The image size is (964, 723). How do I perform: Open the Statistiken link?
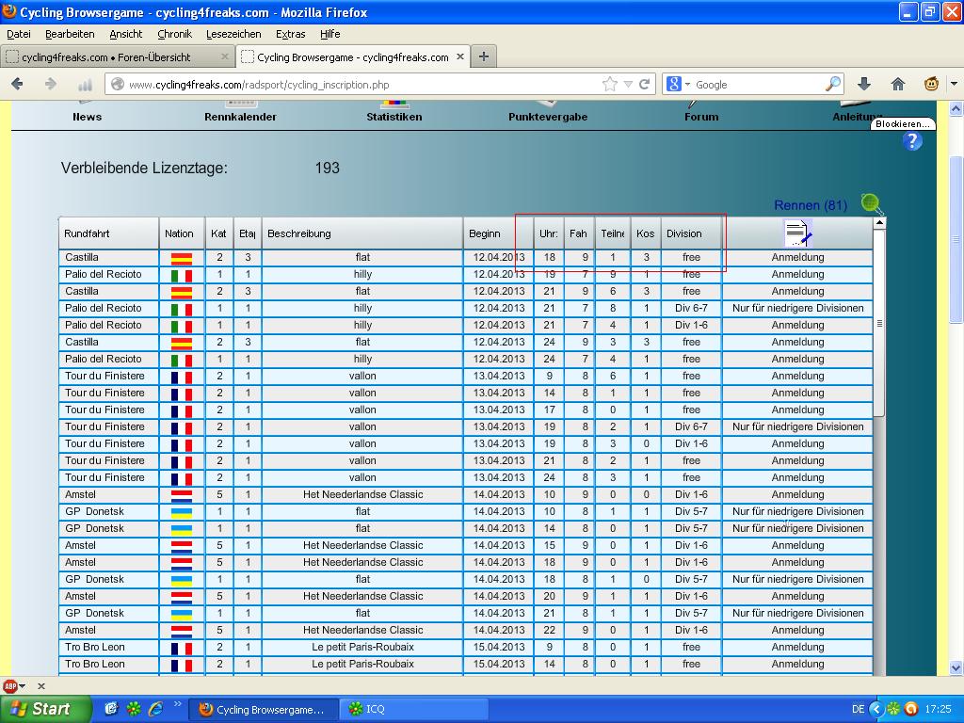394,116
